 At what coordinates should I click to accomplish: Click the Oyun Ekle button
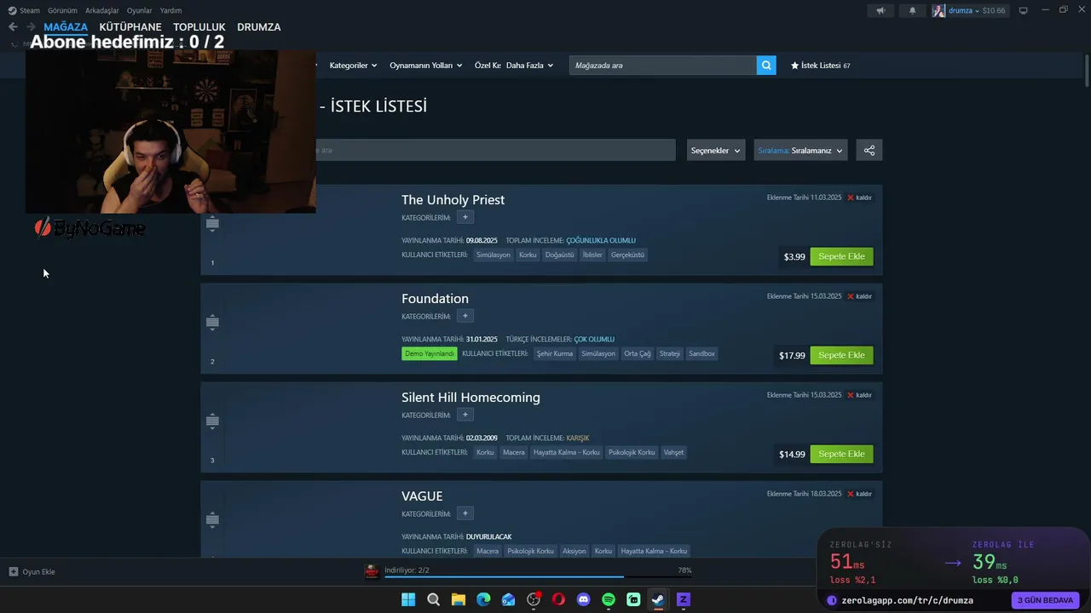point(32,572)
